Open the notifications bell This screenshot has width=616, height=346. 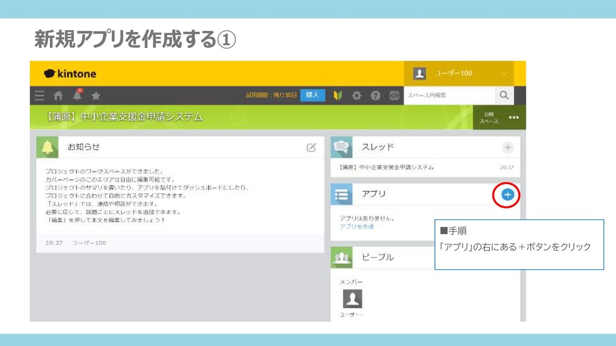coord(78,94)
